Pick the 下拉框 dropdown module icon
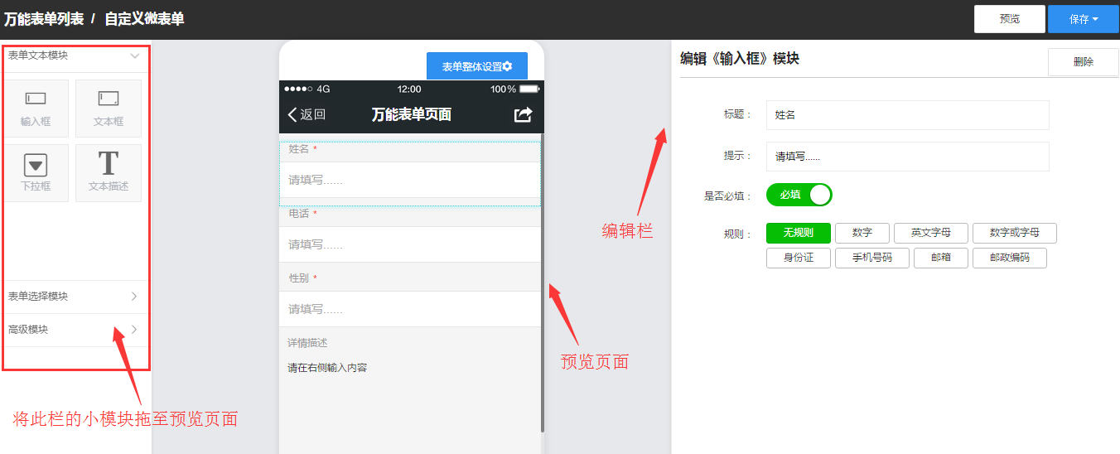Viewport: 1120px width, 454px height. point(36,172)
